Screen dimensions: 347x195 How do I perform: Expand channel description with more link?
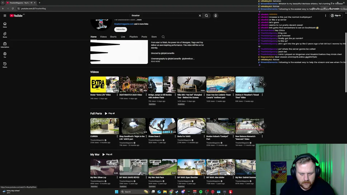click(139, 20)
